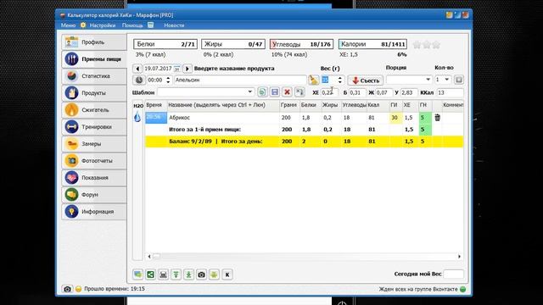The height and width of the screenshot is (305, 543).
Task: Click the copy template icon
Action: (x=262, y=92)
